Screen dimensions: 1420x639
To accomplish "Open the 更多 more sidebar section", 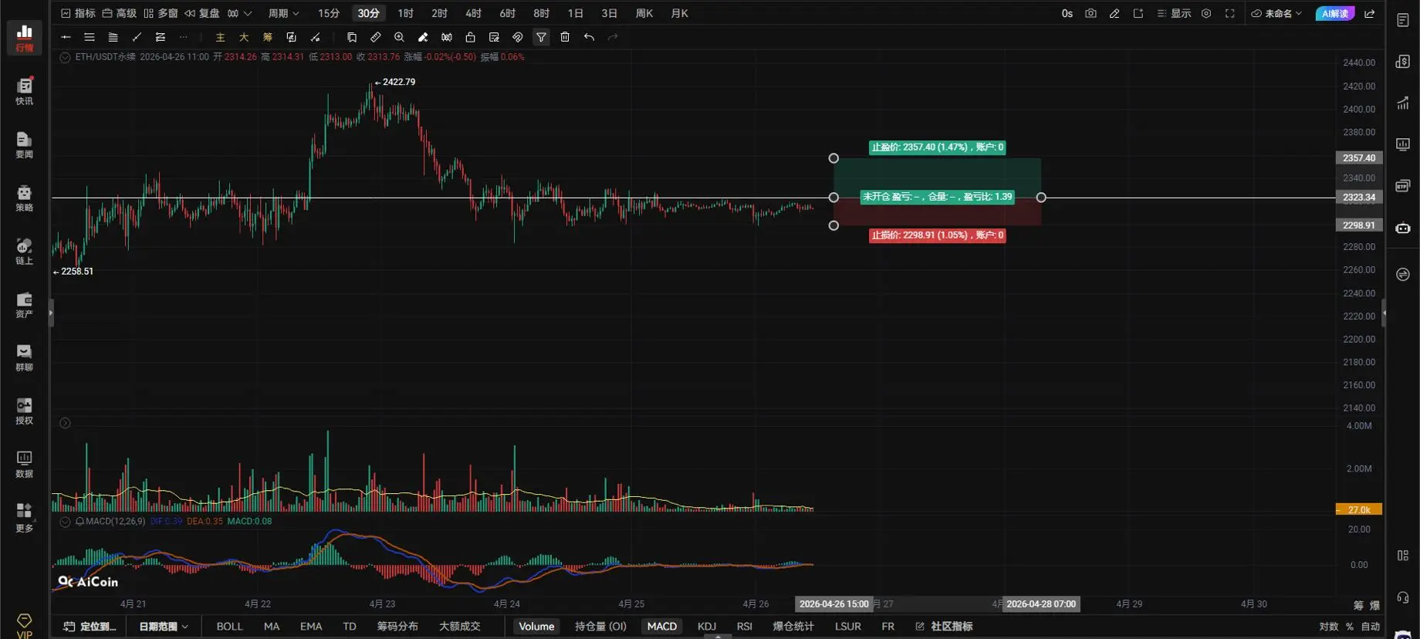I will [25, 517].
